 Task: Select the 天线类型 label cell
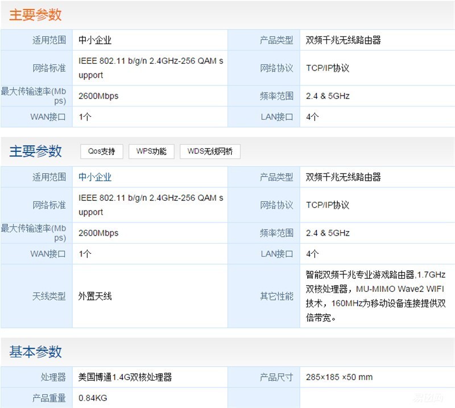pos(36,296)
